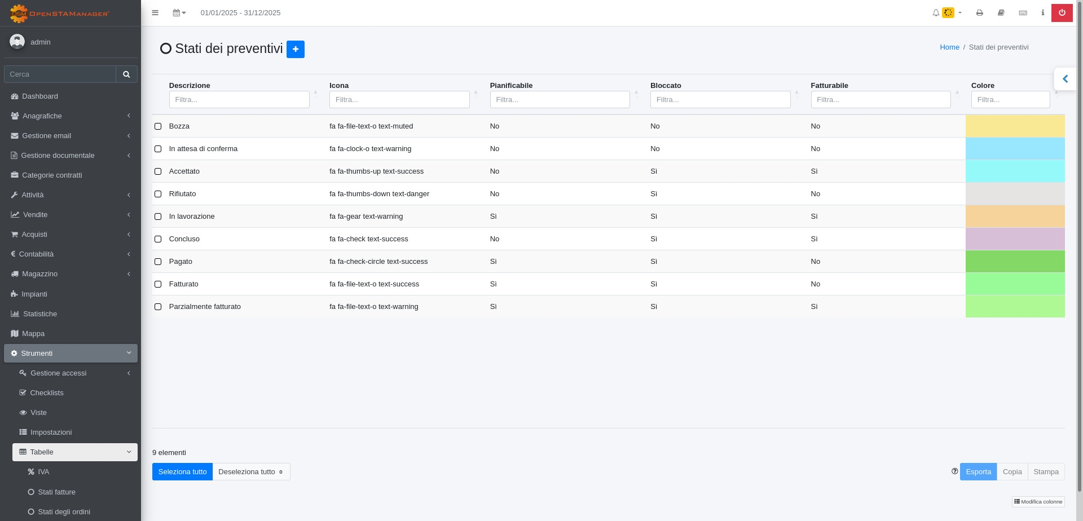Viewport: 1083px width, 521px height.
Task: Expand the Anagrafiche sidebar menu
Action: click(x=71, y=116)
